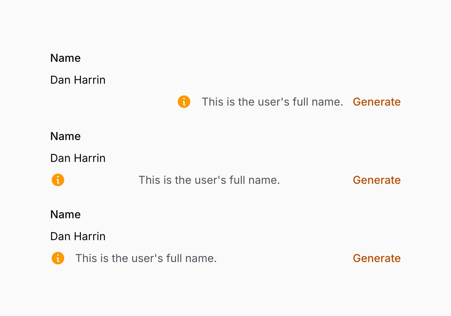The width and height of the screenshot is (451, 316).
Task: Click the first Dan Harrin value
Action: point(78,80)
